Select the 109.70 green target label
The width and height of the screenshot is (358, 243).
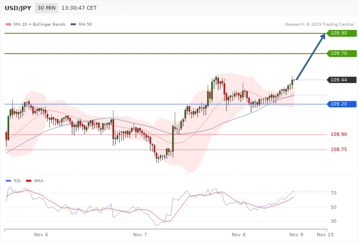click(x=342, y=54)
